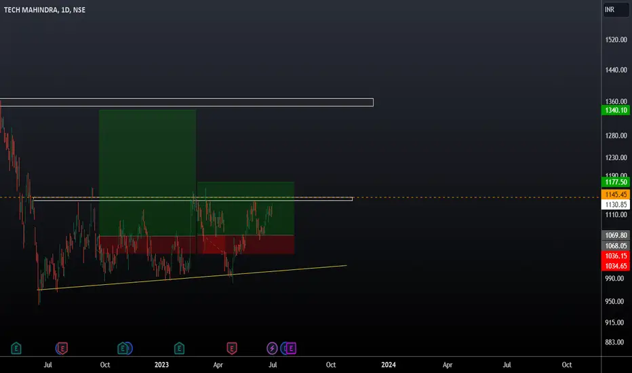Screen dimensions: 632x373
Task: Click the red 1036.15 price label
Action: tap(616, 256)
